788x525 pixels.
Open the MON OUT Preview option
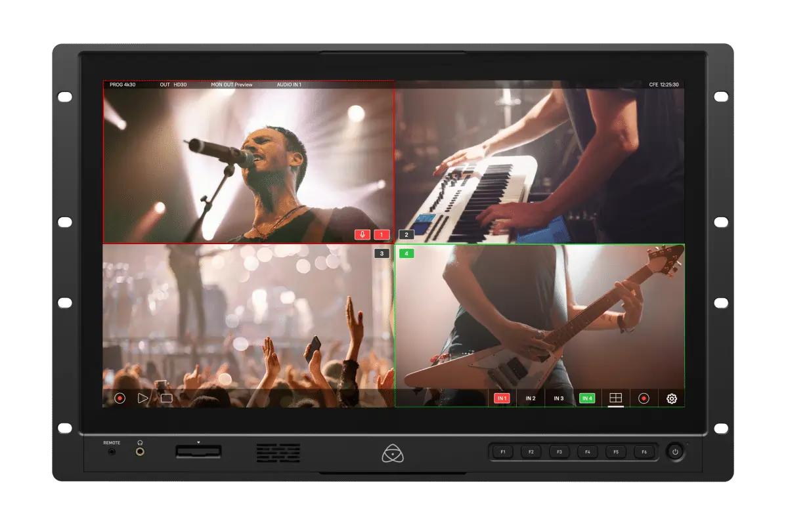pyautogui.click(x=231, y=85)
